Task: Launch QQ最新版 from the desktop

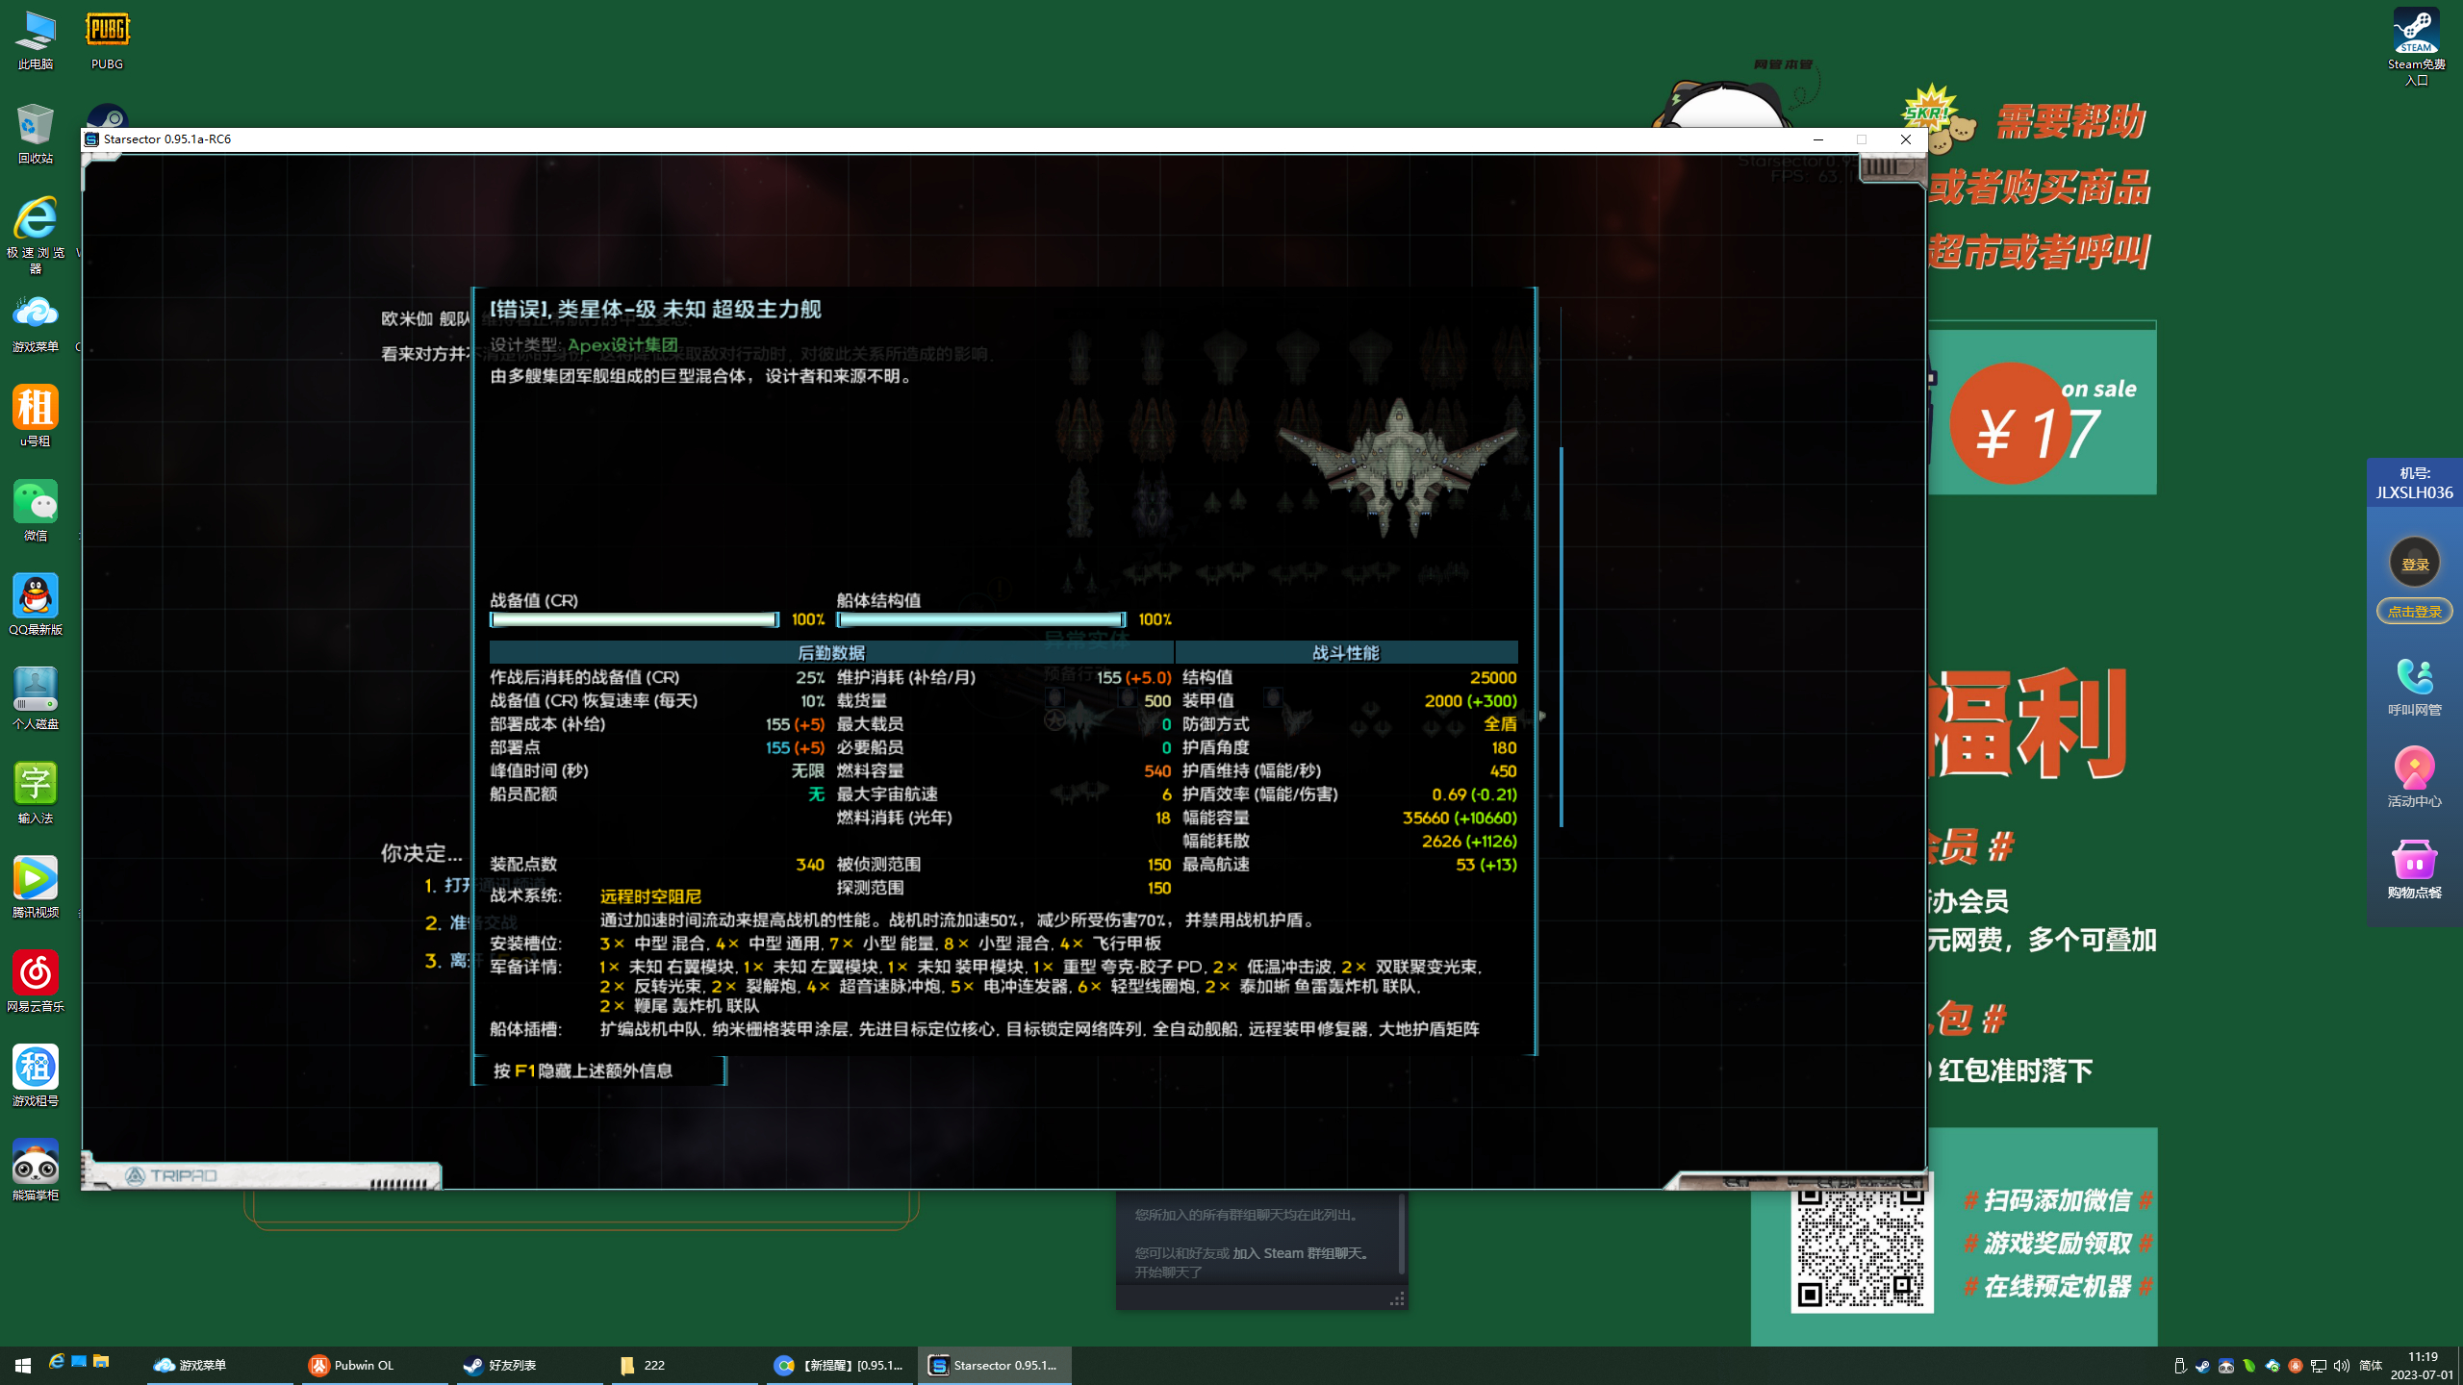Action: 36,597
